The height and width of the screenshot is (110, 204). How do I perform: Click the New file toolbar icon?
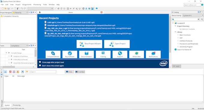tap(3, 9)
